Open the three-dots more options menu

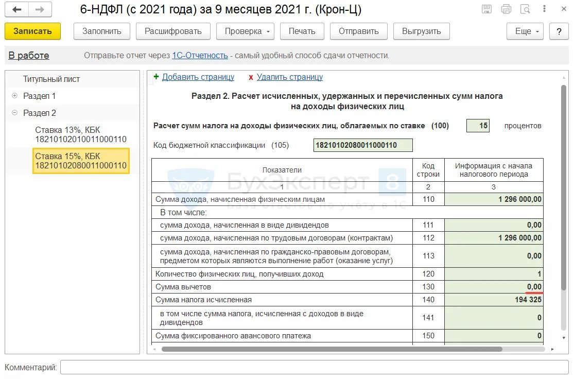[x=544, y=9]
